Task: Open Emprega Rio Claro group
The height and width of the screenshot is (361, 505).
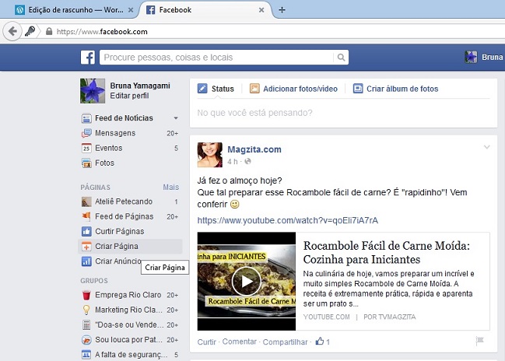Action: tap(130, 295)
